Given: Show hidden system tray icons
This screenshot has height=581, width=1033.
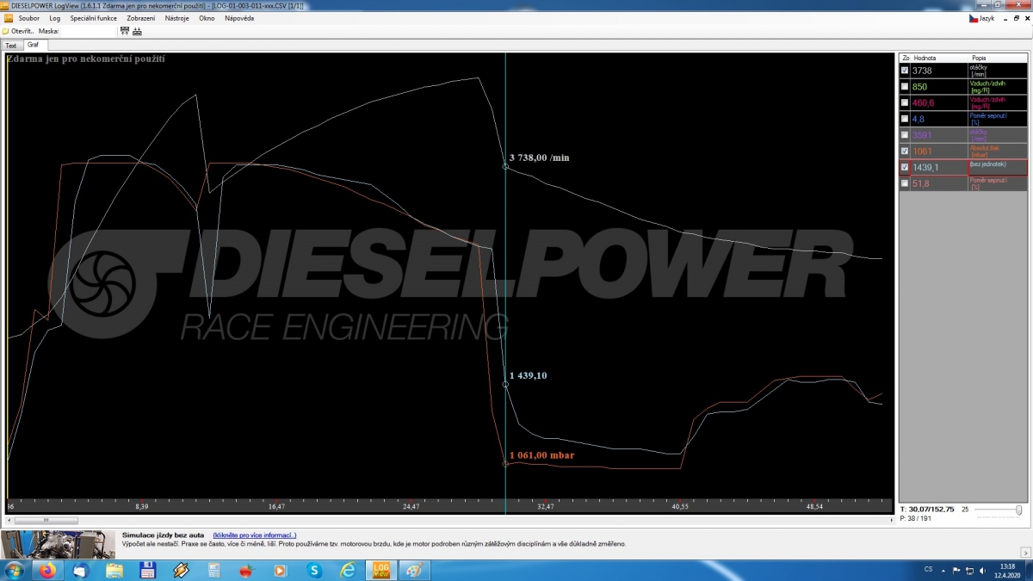Looking at the screenshot, I should [944, 570].
